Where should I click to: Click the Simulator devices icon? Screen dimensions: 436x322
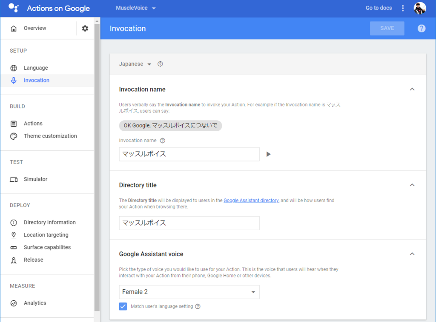14,179
